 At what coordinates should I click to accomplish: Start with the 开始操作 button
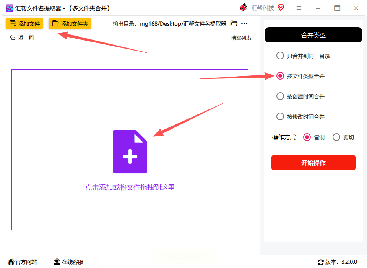[x=313, y=163]
